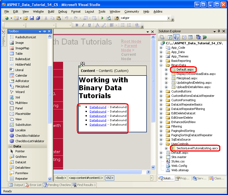The image size is (228, 195).
Task: Open the Website menu
Action: click(x=38, y=11)
